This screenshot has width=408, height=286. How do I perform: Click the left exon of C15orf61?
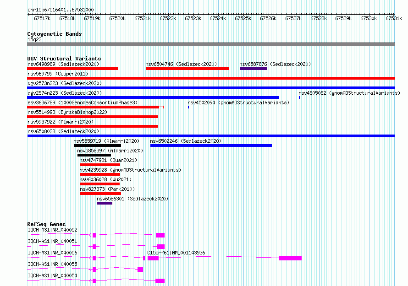point(153,258)
